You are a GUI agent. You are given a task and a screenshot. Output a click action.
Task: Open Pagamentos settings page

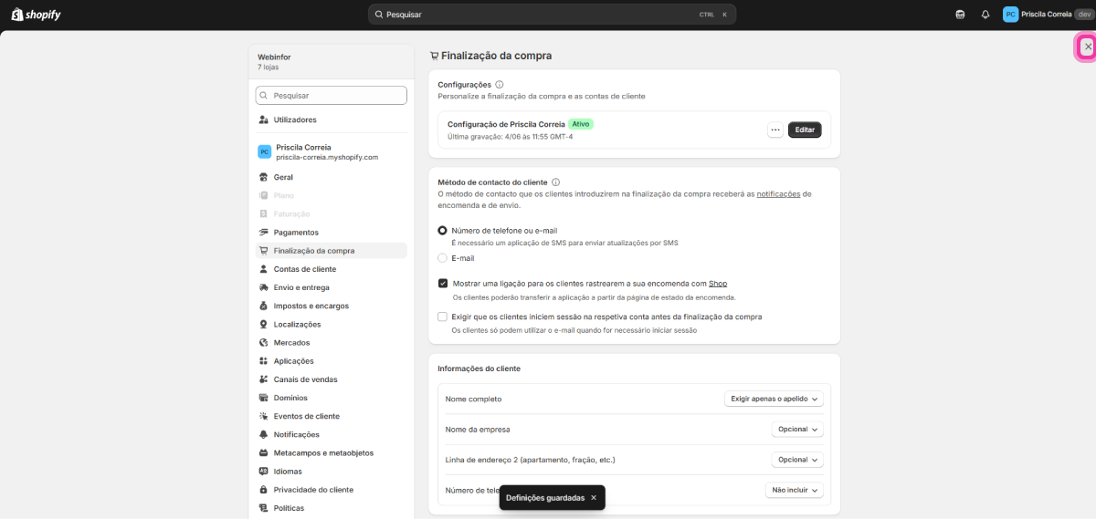click(331, 233)
